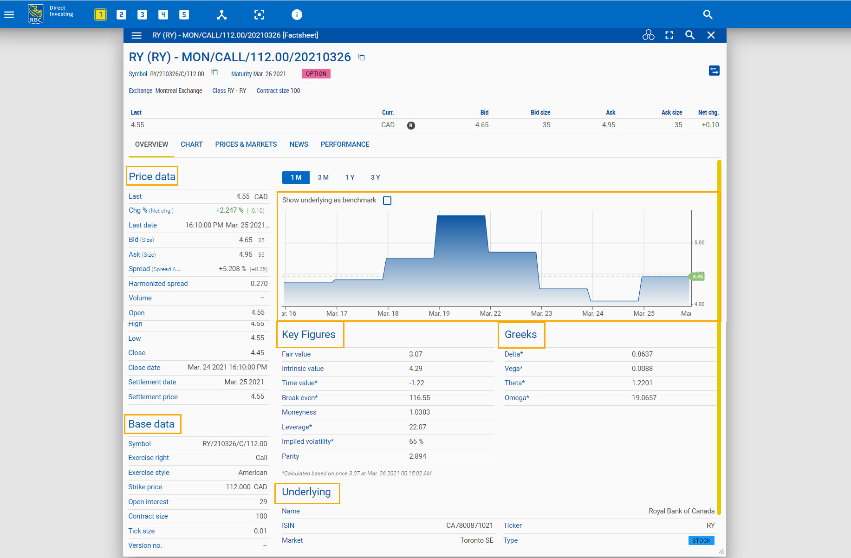Screen dimensions: 851x558
Task: Click the blue trade swap-arrows button
Action: pos(714,70)
